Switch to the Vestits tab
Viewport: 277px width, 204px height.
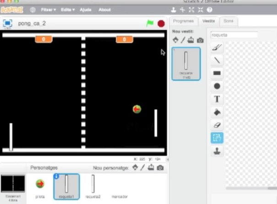[x=209, y=21]
